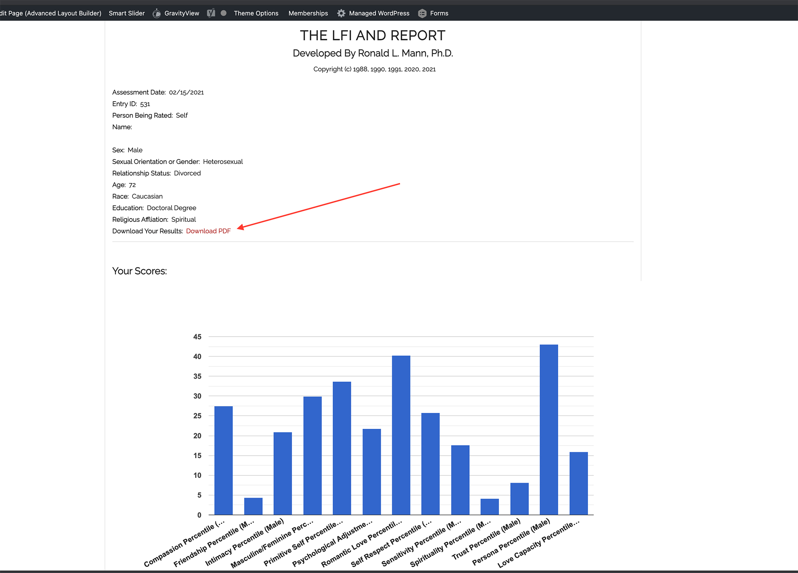
Task: Click the Primitive Self Percentile bar
Action: (x=342, y=448)
